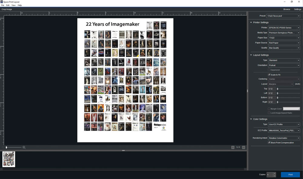
Task: Click the Right margin value field
Action: pos(272,102)
